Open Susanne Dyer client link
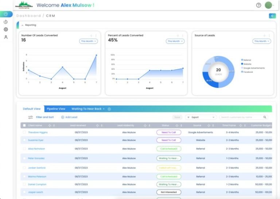This screenshot has height=199, width=280. (x=36, y=140)
